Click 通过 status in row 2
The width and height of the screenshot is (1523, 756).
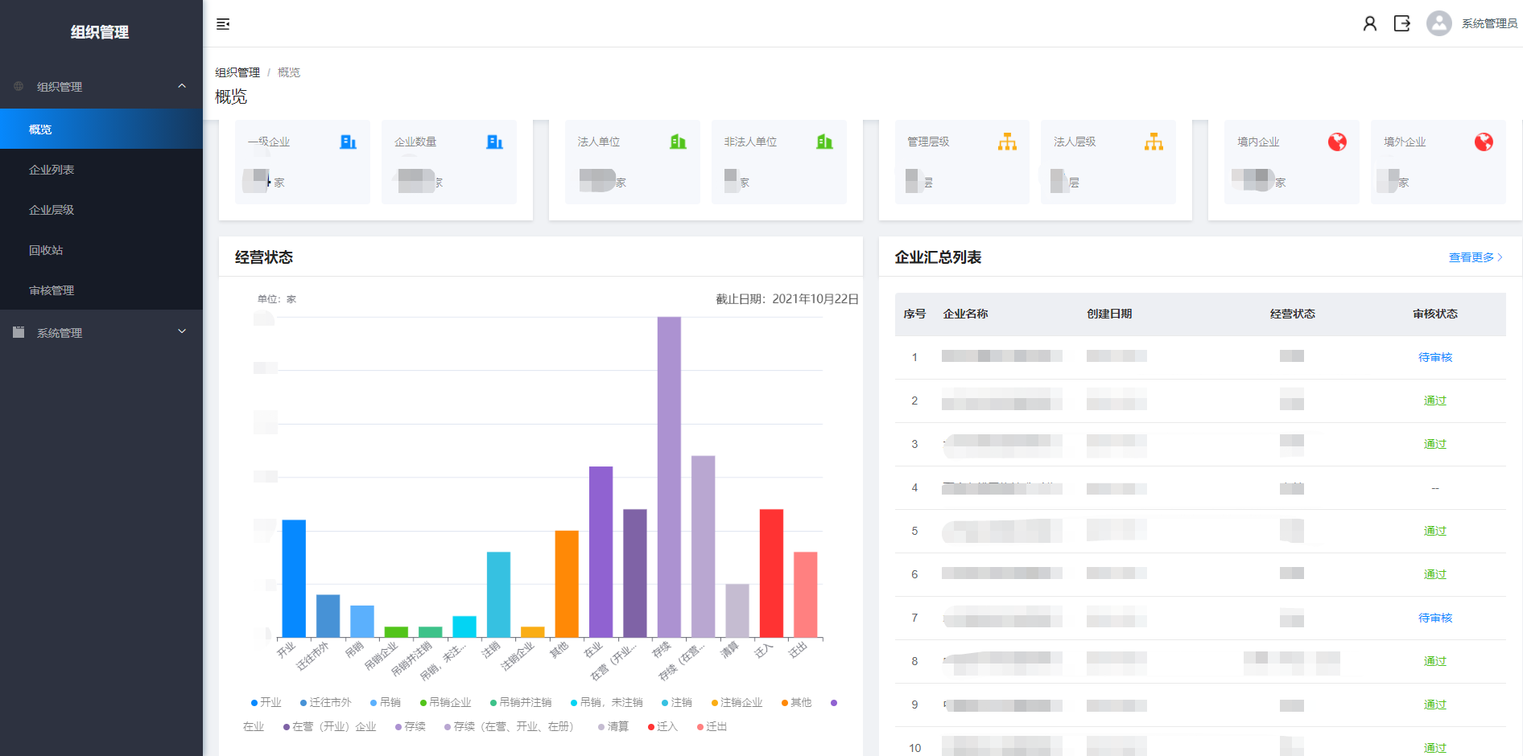pos(1435,401)
